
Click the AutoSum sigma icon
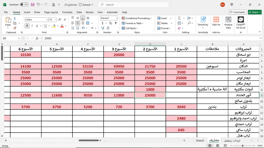point(179,18)
